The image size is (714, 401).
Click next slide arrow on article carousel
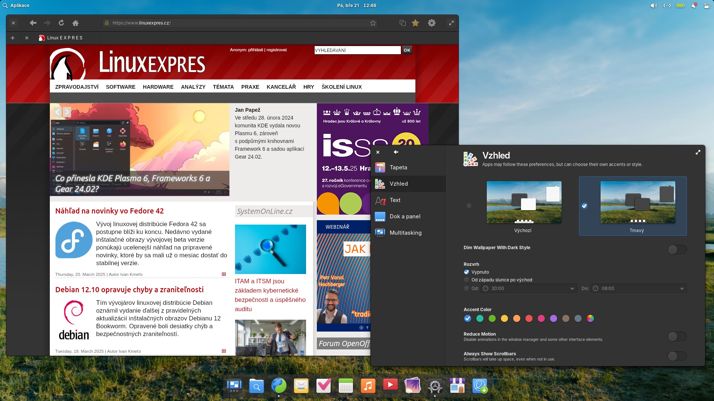point(67,112)
